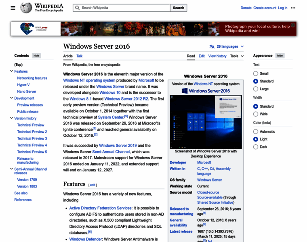
Task: Go to Networking features in contents
Action: coord(32,78)
